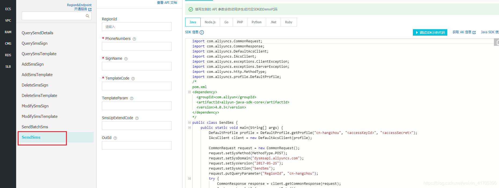Switch to the Go tab
The image size is (499, 188).
click(x=226, y=22)
